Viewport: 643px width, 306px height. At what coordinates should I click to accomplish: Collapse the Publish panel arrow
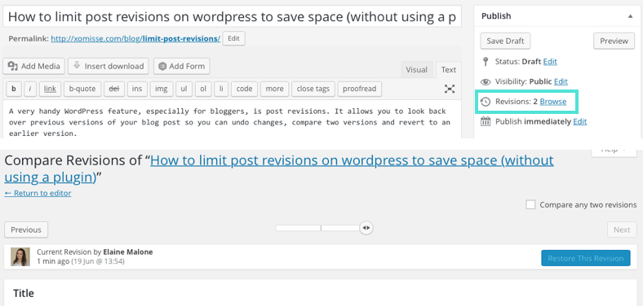(x=630, y=16)
